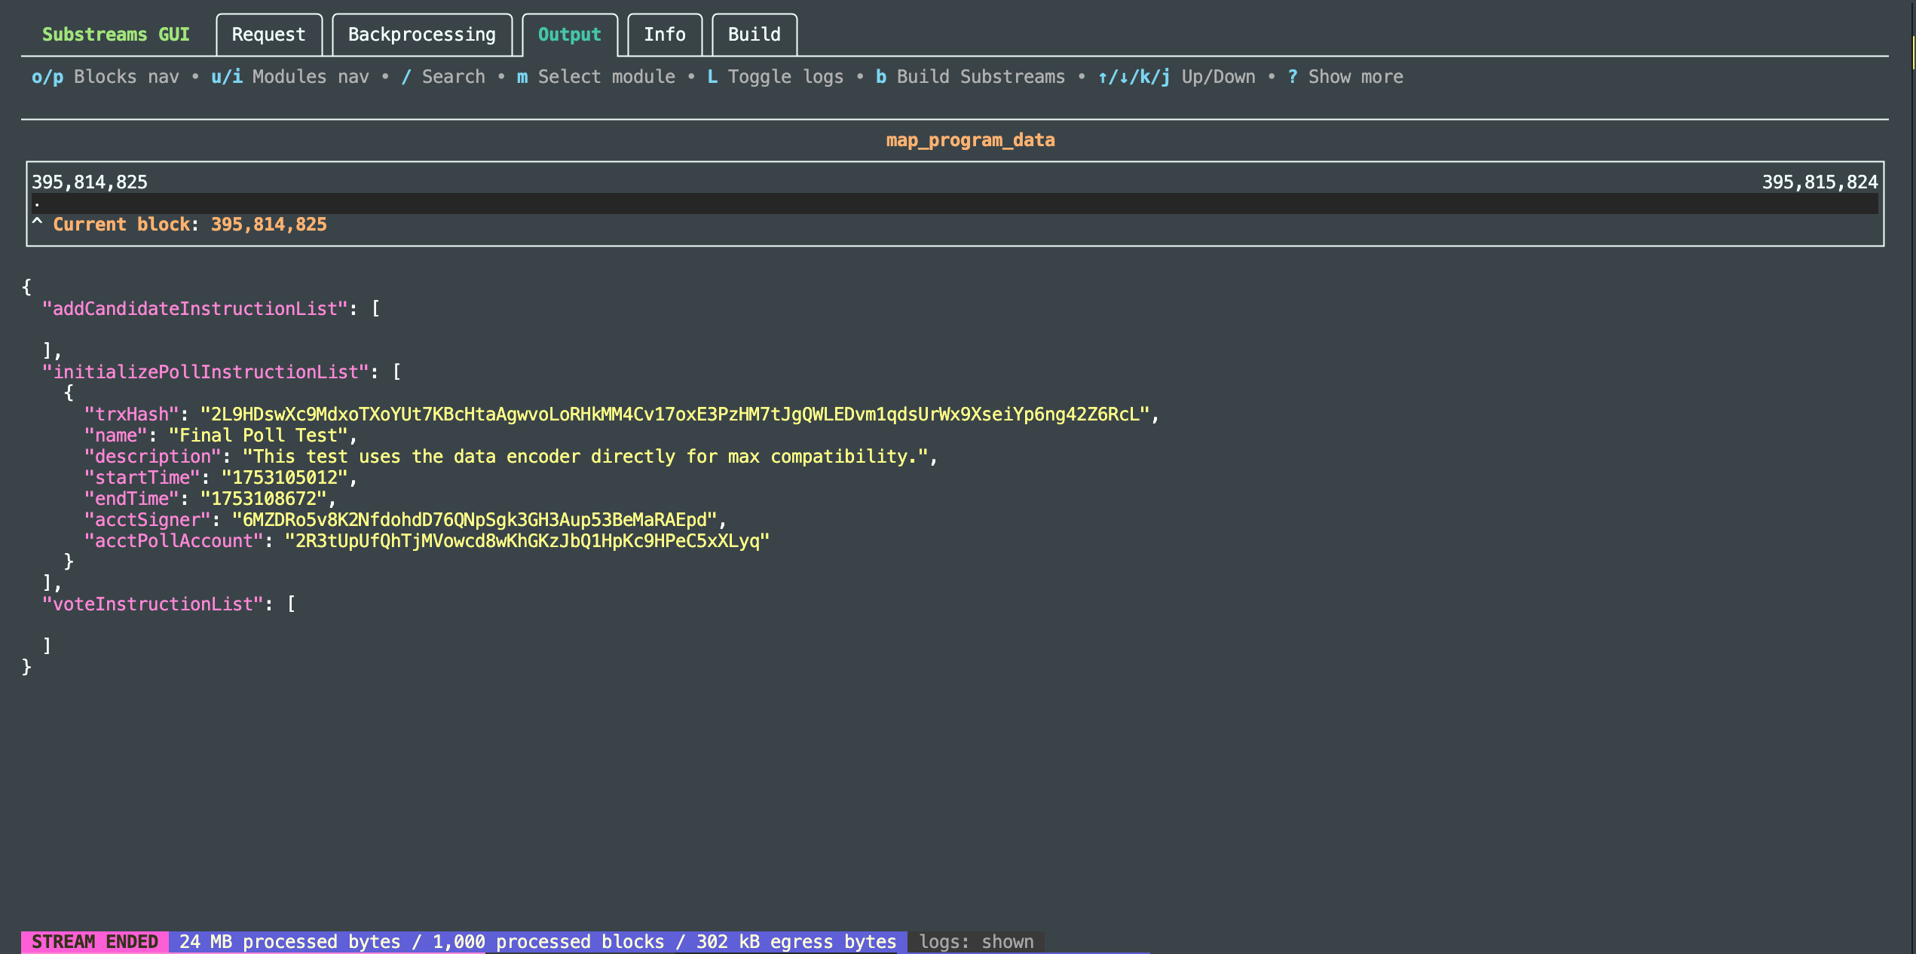Click the addCandidateInstructionList key
Image resolution: width=1916 pixels, height=954 pixels.
195,309
